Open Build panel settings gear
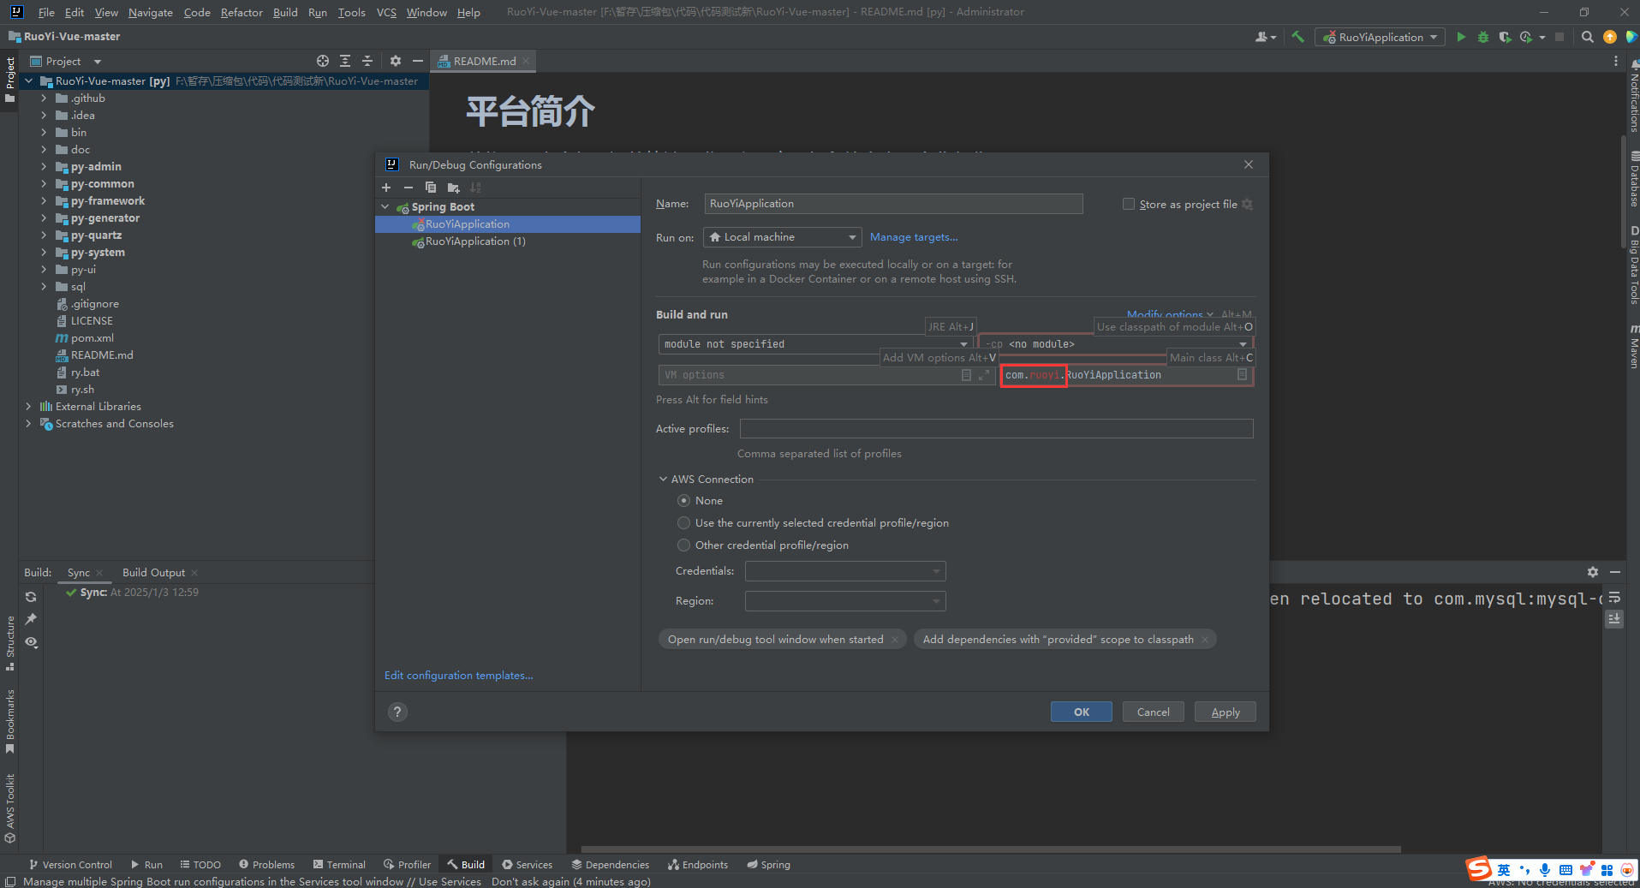The image size is (1640, 888). (x=1592, y=572)
